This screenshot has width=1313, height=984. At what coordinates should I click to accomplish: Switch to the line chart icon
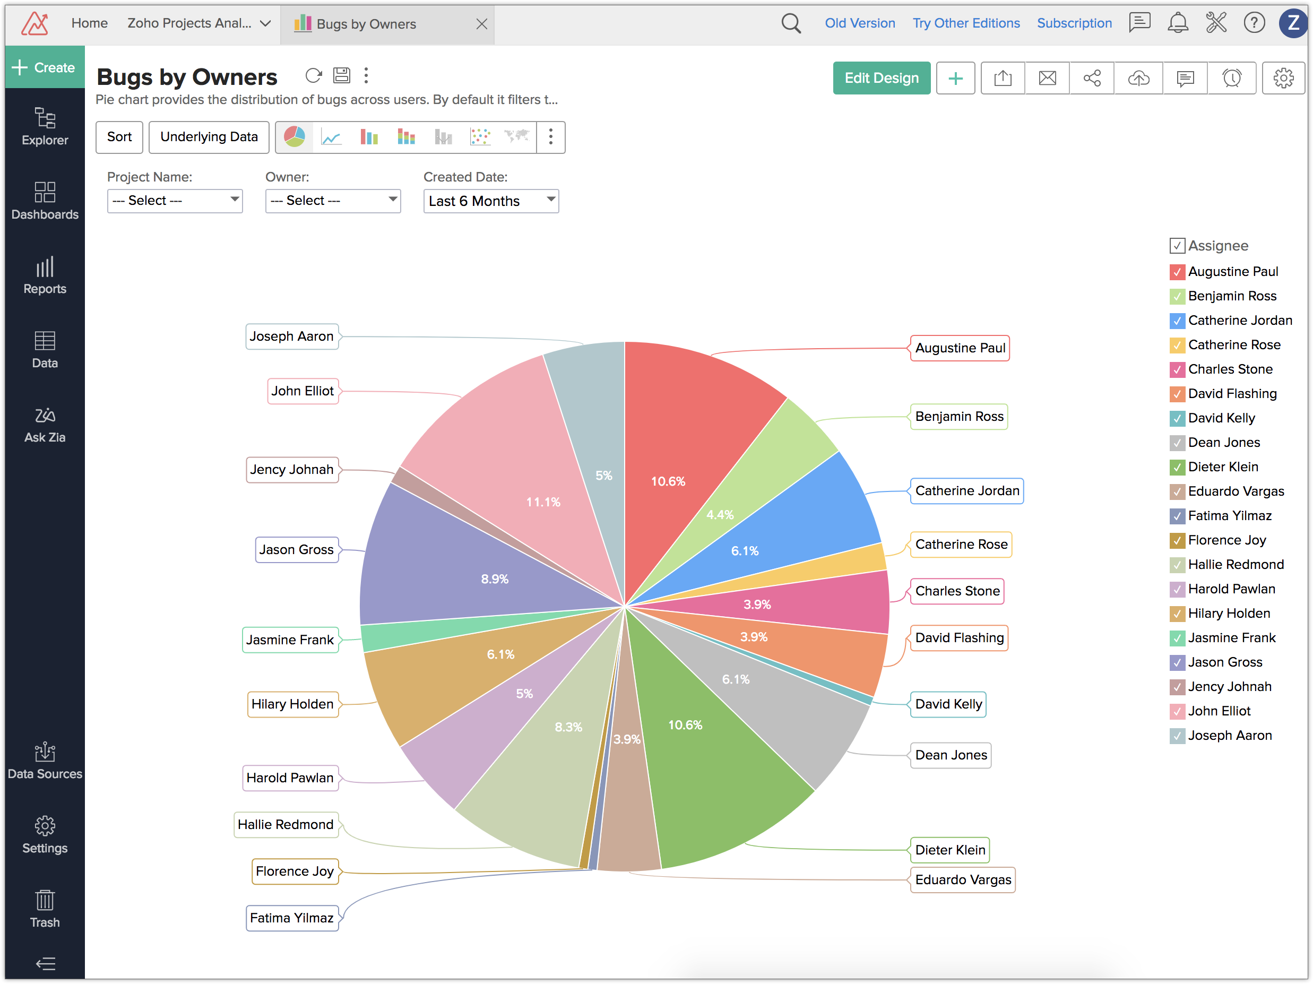pos(331,137)
